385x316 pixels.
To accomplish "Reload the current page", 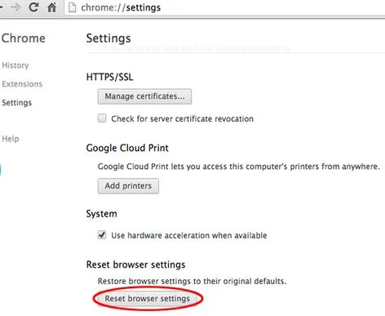I will [x=33, y=7].
